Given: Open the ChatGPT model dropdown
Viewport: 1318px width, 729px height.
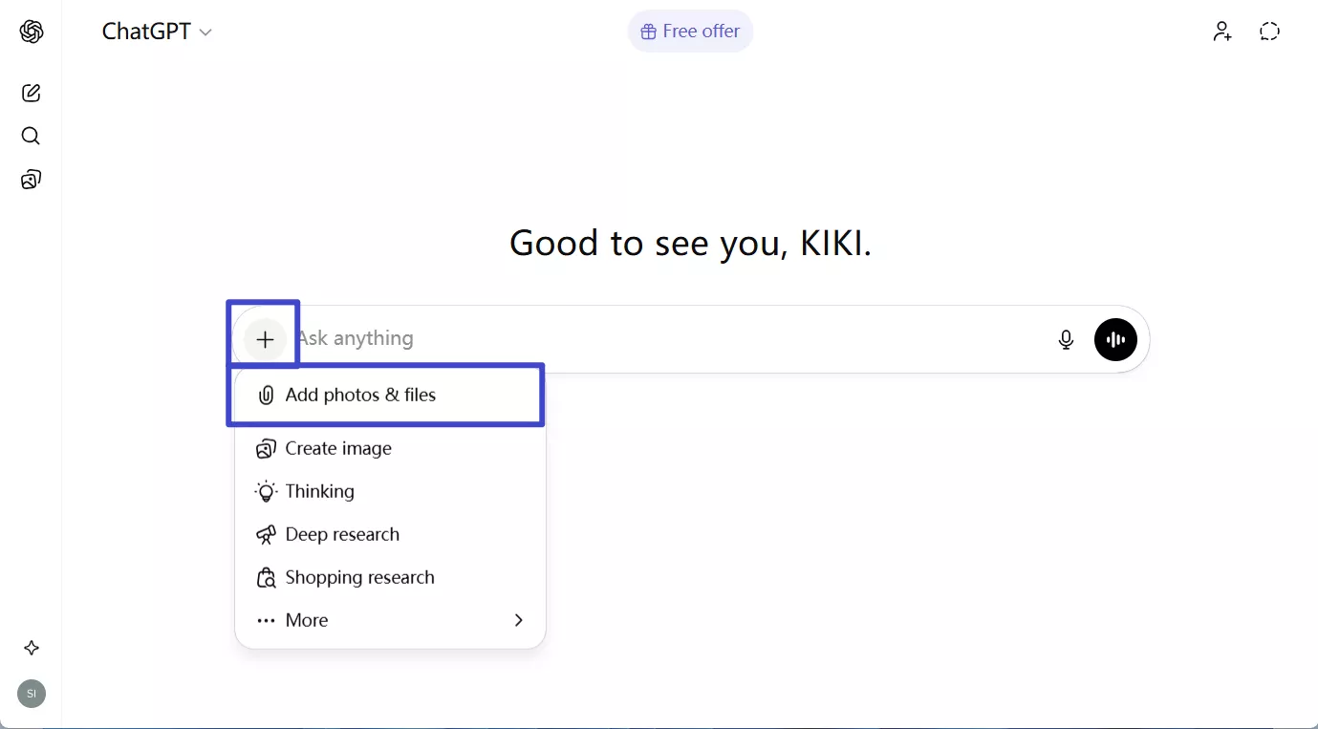Looking at the screenshot, I should click(x=157, y=31).
